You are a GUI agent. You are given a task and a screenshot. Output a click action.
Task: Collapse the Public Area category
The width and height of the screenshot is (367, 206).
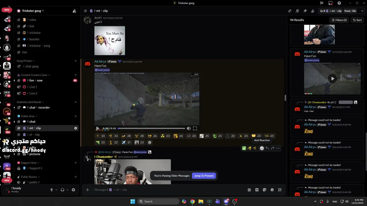click(28, 116)
